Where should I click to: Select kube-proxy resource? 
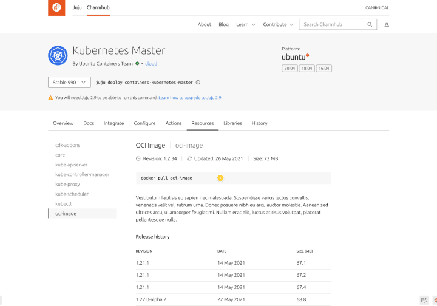[x=67, y=184]
